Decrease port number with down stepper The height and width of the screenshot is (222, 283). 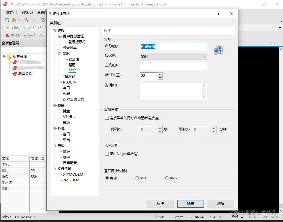coord(160,78)
